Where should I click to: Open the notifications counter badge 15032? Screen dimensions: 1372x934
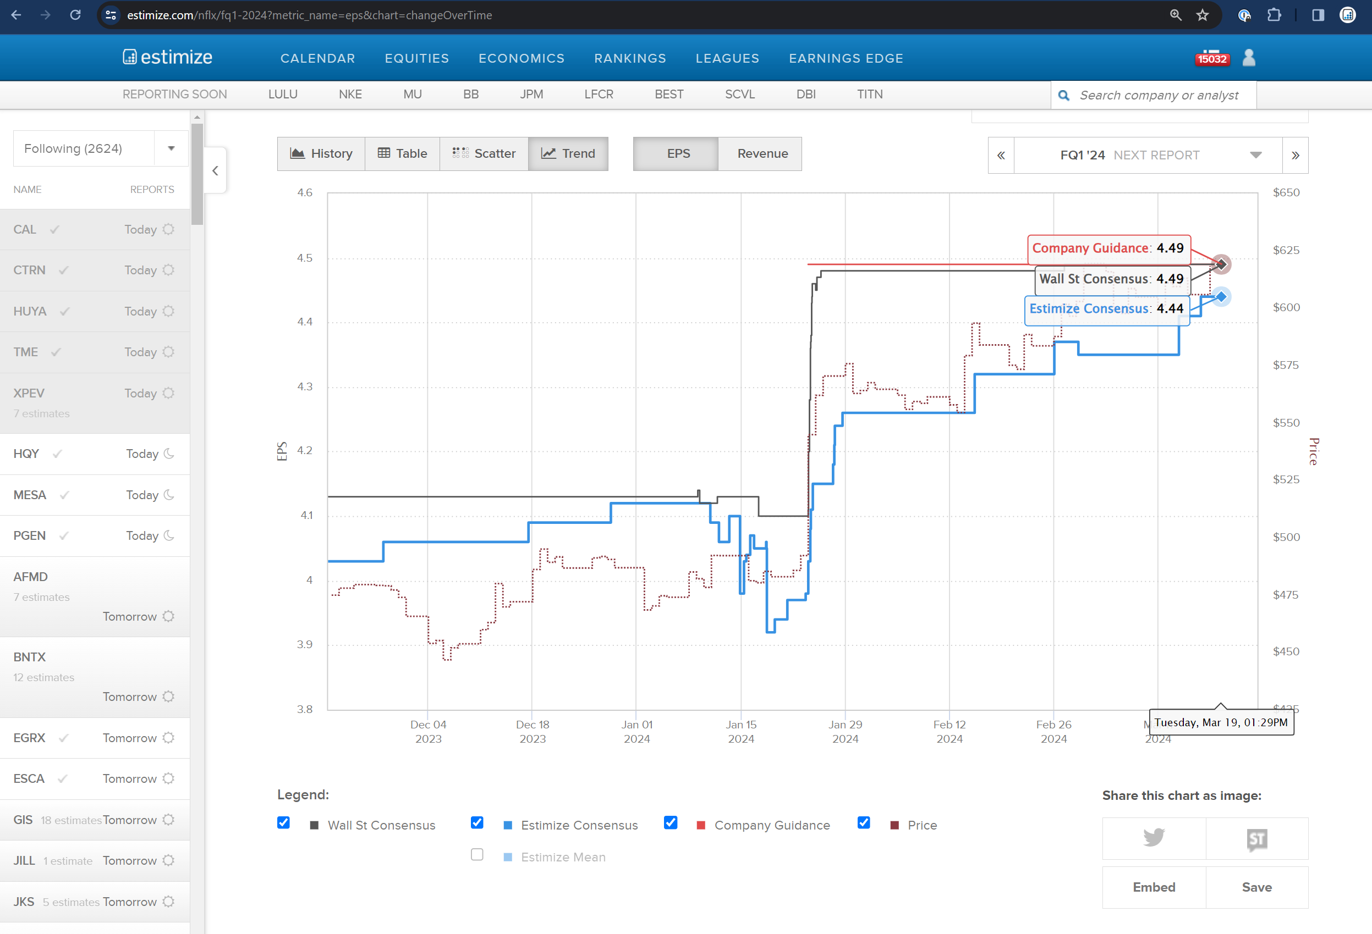1212,58
